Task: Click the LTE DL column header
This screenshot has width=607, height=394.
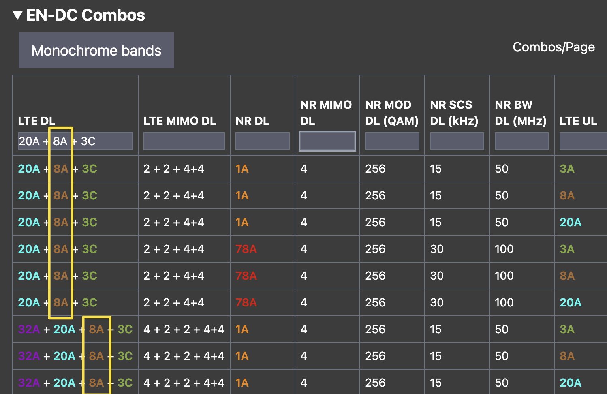Action: [x=36, y=121]
